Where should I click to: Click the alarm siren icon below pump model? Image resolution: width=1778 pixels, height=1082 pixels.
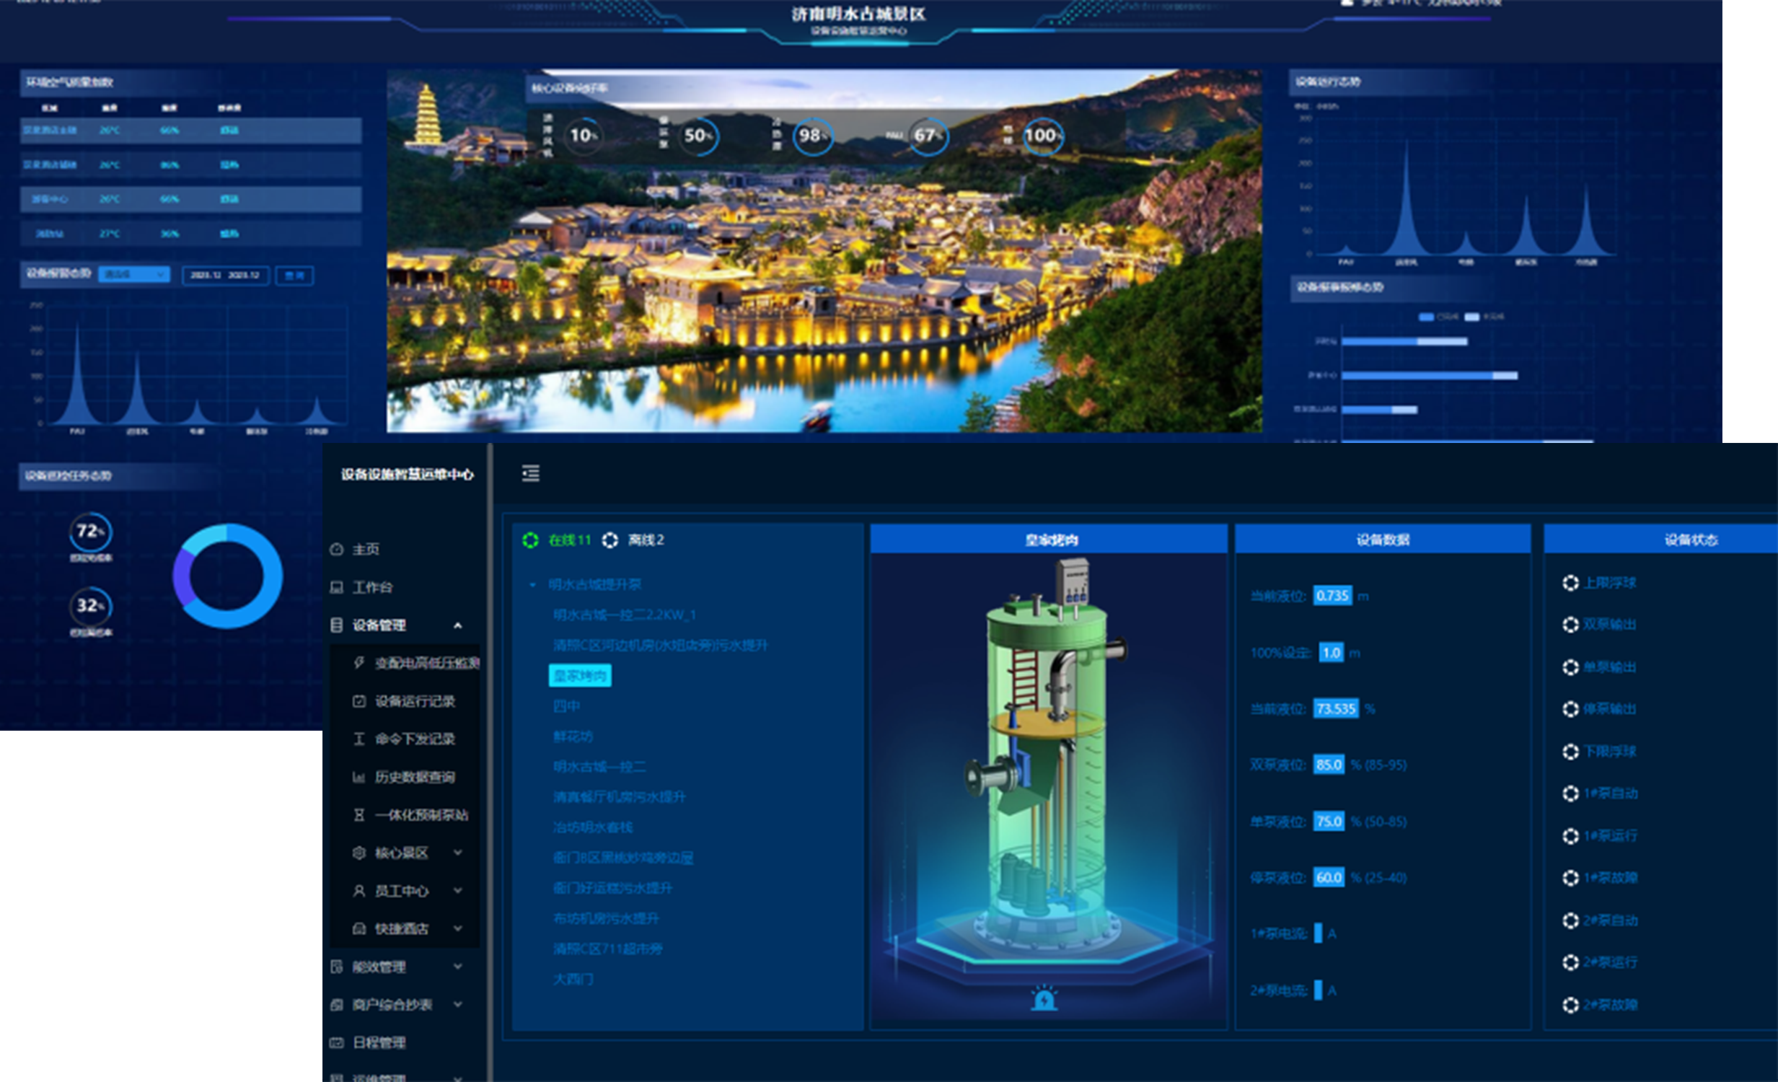point(1044,998)
